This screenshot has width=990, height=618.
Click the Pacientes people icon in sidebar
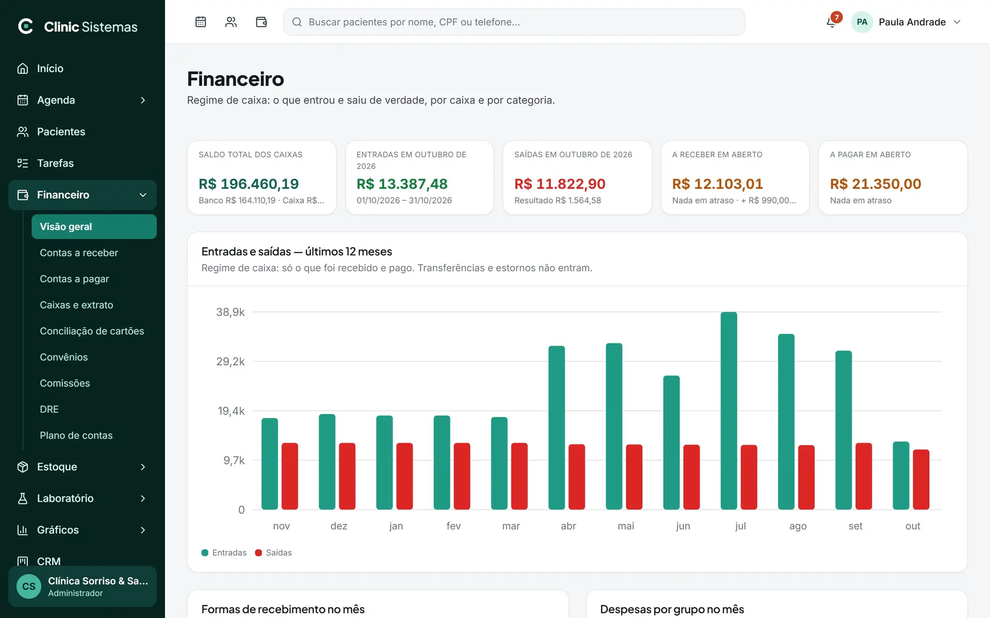[23, 131]
